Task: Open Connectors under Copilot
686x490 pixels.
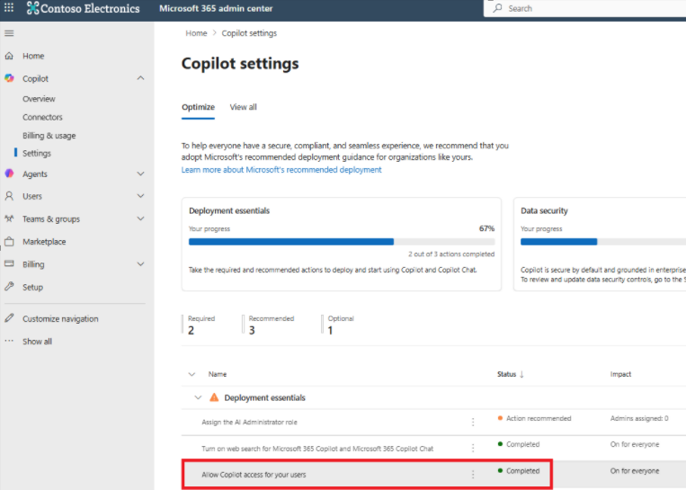Action: pyautogui.click(x=42, y=117)
